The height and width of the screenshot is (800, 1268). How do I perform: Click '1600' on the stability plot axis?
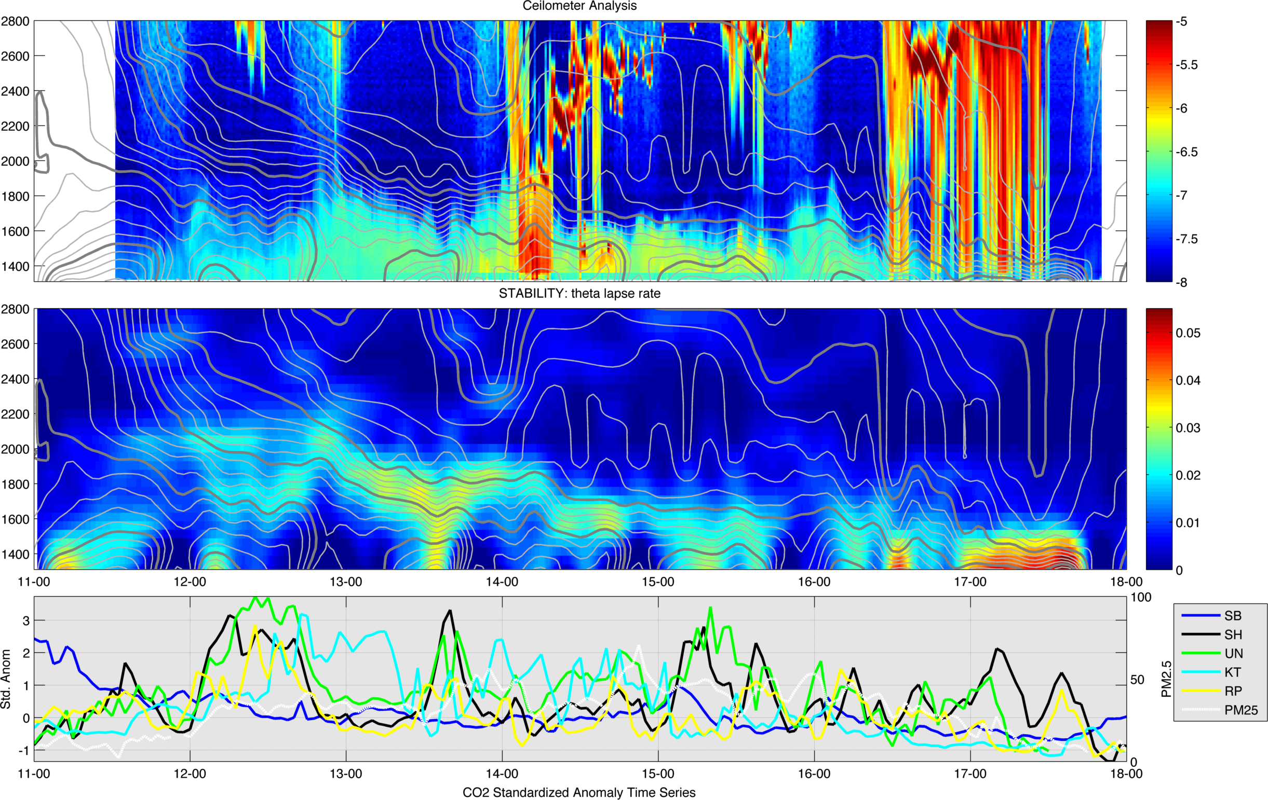[x=15, y=519]
